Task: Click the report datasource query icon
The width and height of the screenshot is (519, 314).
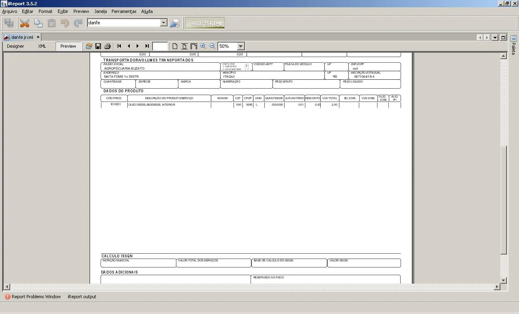Action: pos(175,23)
